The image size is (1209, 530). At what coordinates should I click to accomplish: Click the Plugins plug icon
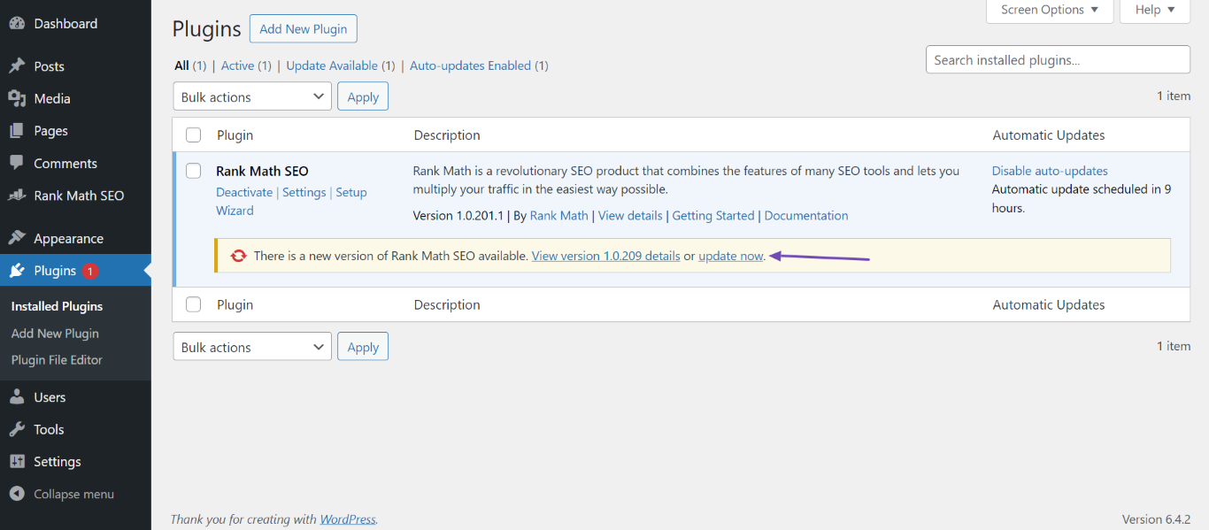17,271
